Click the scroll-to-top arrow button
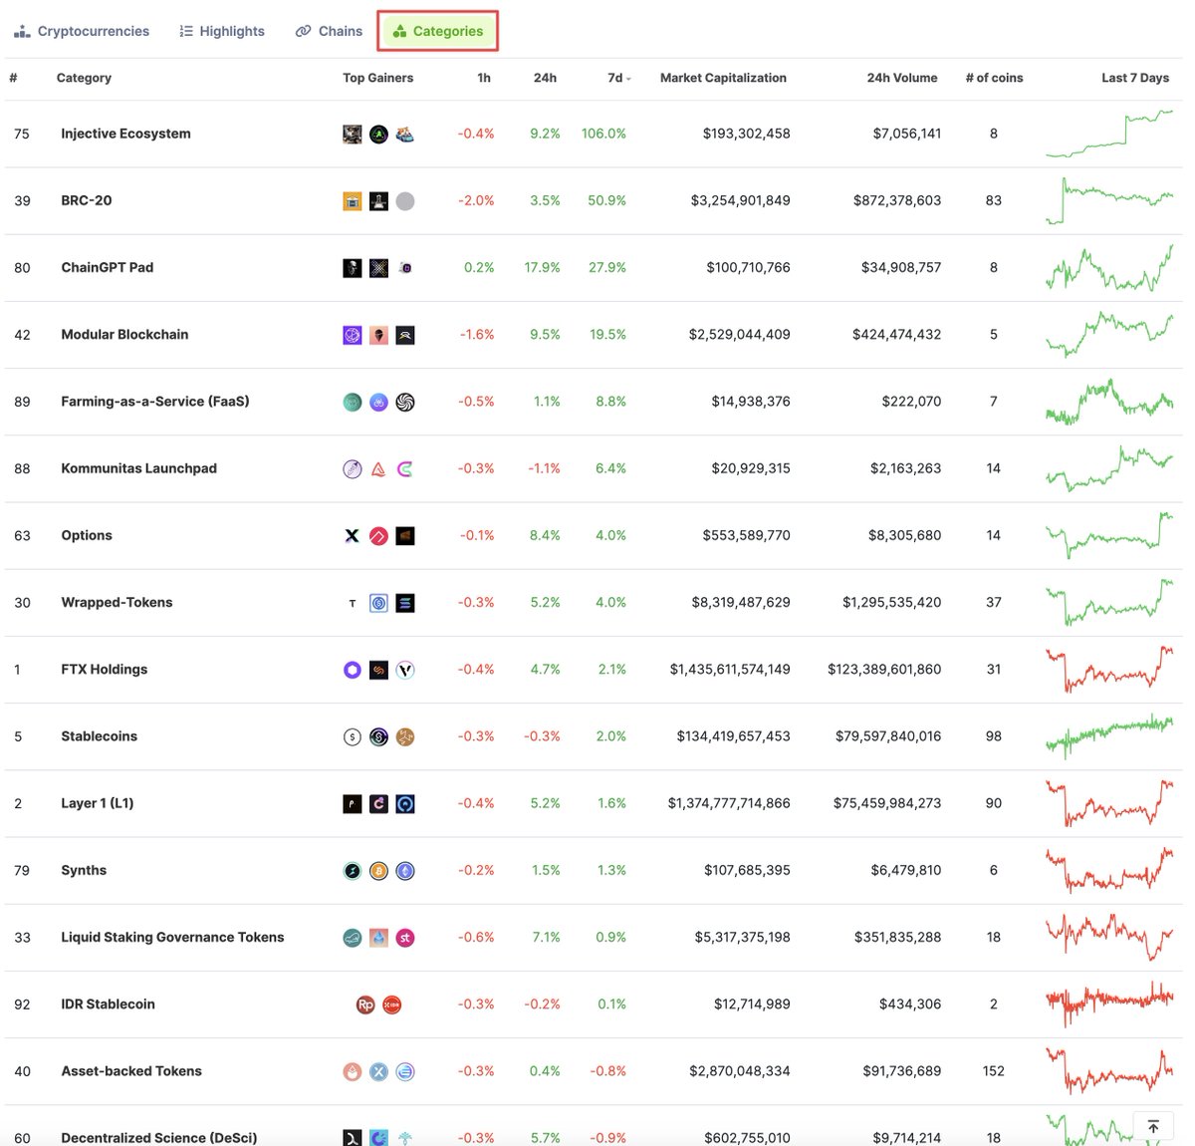 pos(1153,1126)
